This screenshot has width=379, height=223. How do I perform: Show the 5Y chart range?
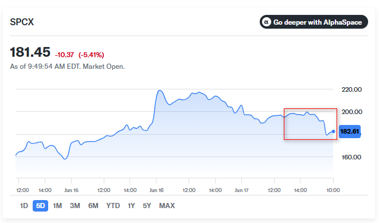(x=147, y=206)
